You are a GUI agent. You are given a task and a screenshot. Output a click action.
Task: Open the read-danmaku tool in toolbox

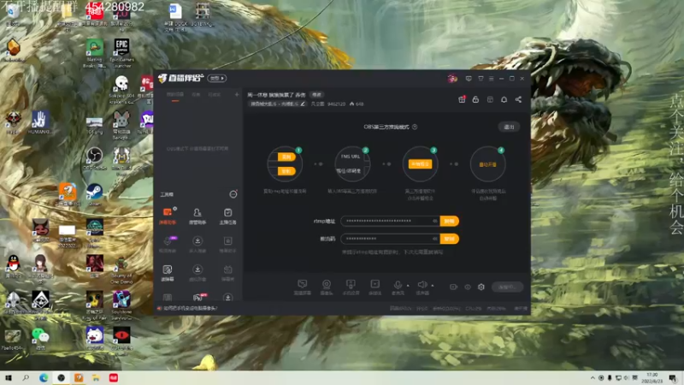tap(168, 273)
